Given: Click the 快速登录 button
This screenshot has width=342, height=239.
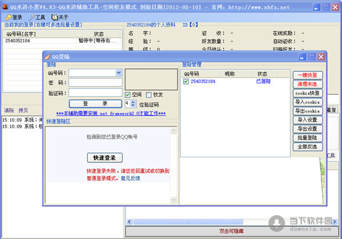Looking at the screenshot, I should click(105, 157).
